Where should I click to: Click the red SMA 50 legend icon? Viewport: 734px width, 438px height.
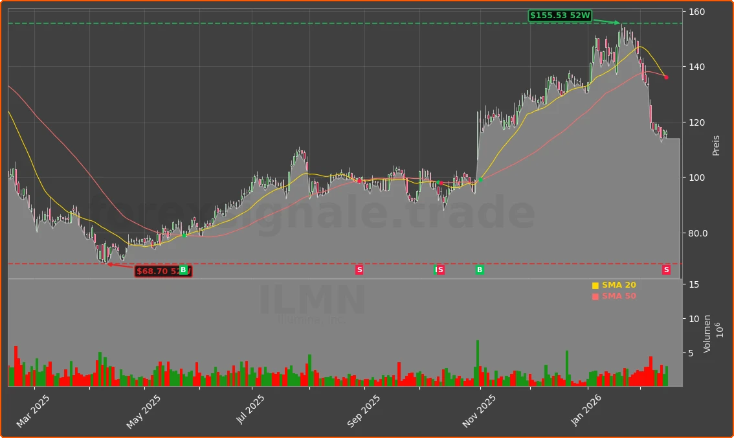(x=595, y=295)
